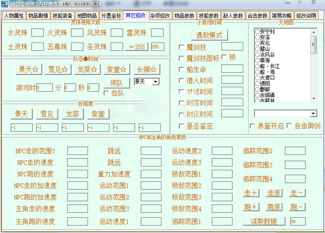Open the 修改说明 tab

tap(306, 15)
